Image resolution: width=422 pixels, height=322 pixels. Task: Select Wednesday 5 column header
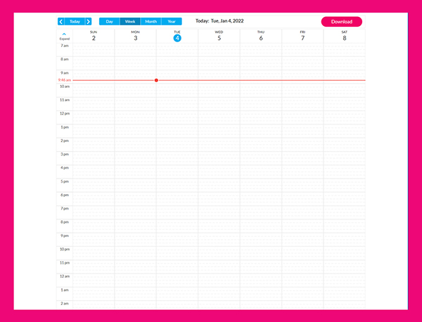click(x=219, y=36)
